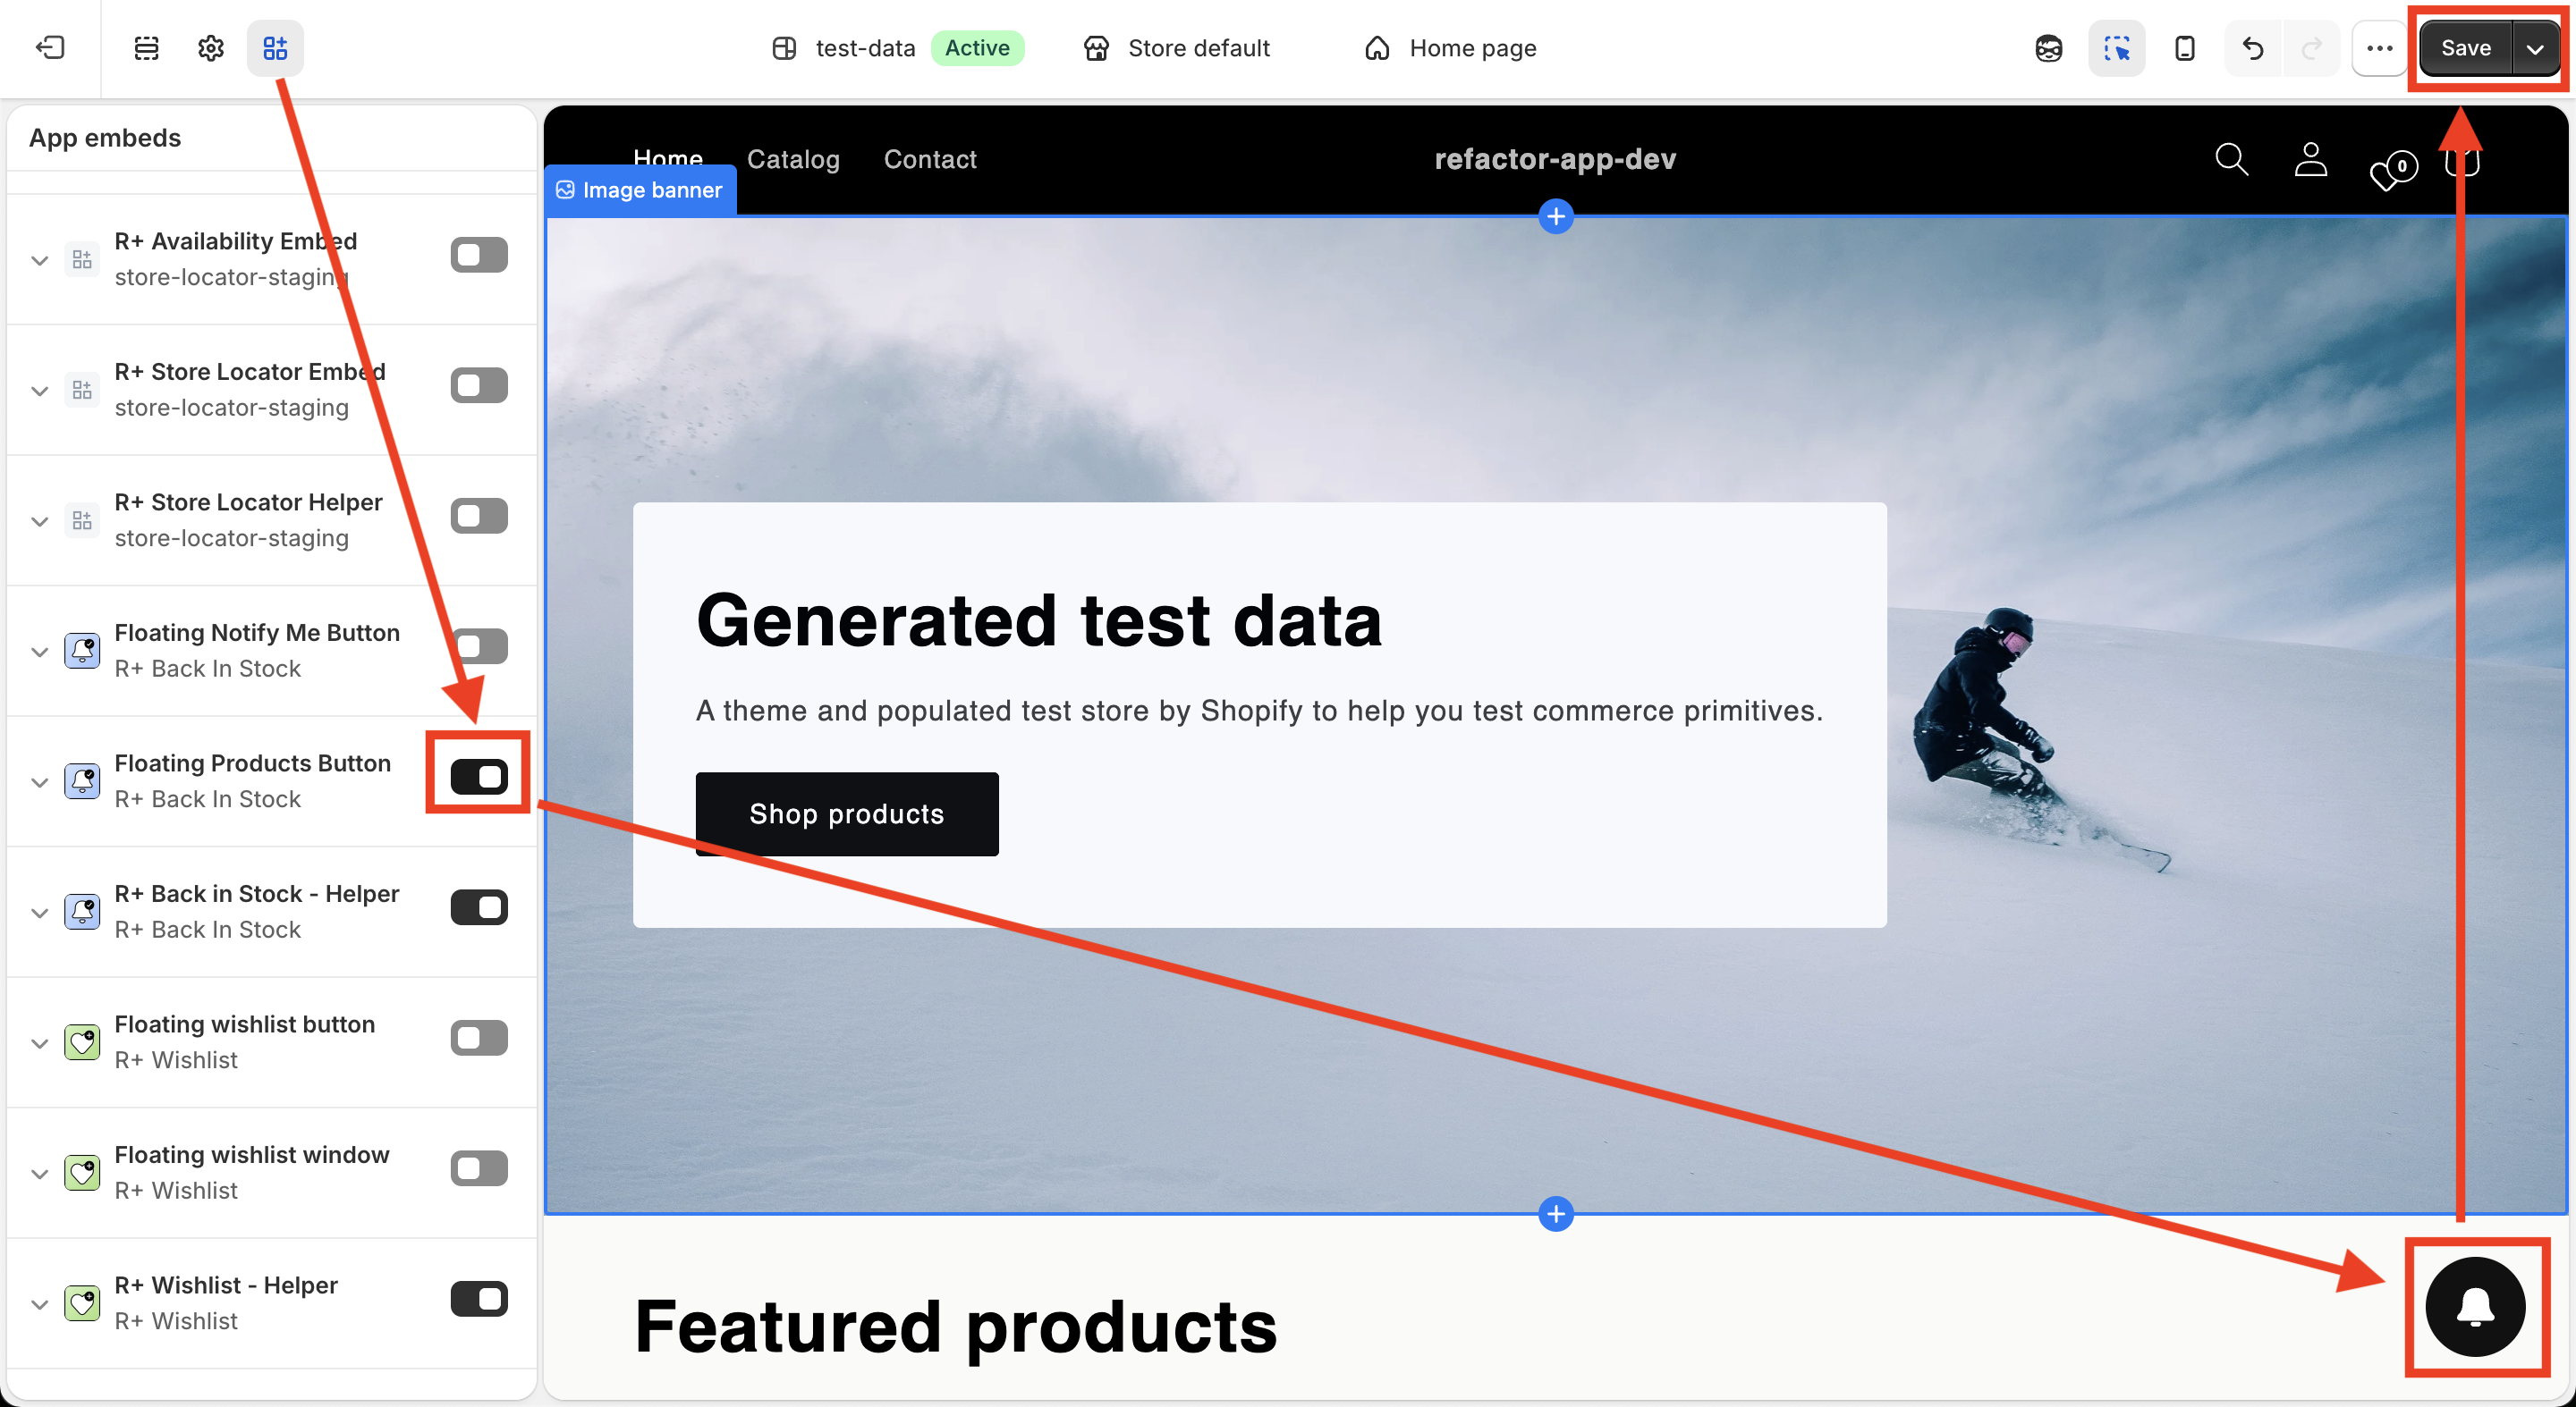Switch to mobile preview icon
2576x1407 pixels.
point(2185,48)
